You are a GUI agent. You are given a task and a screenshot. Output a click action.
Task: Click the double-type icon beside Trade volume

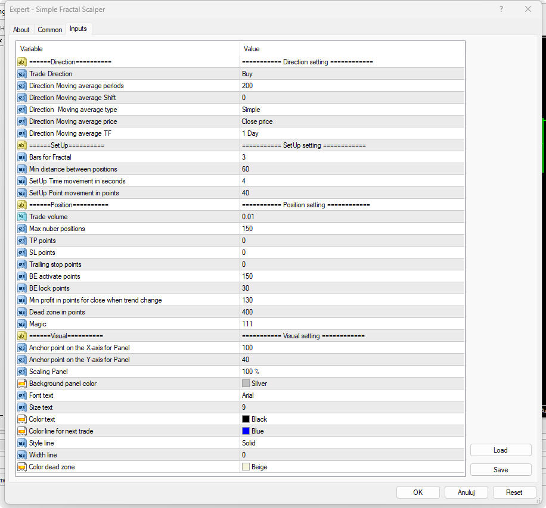22,217
